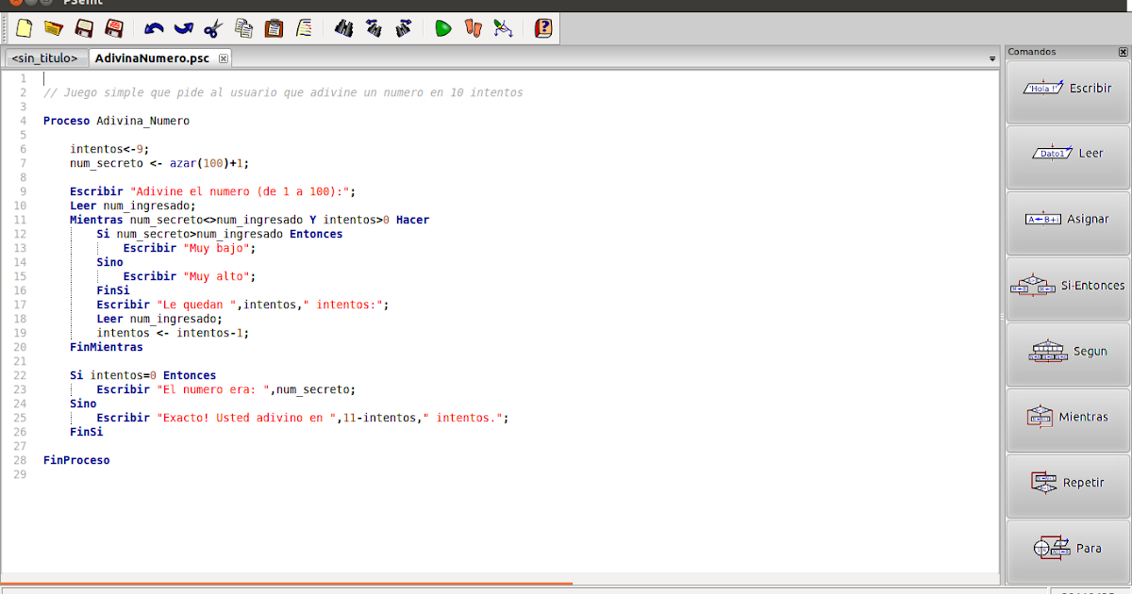Insert an Escribir command from the Comandos panel
Viewport: 1132px width, 594px height.
[1067, 88]
